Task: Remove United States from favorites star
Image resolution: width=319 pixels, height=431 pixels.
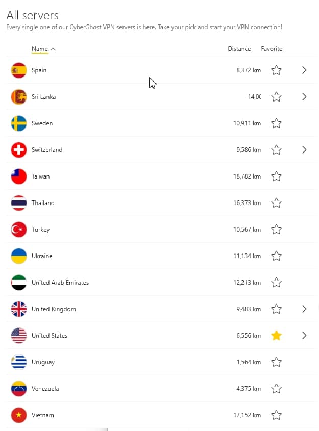Action: pos(276,335)
